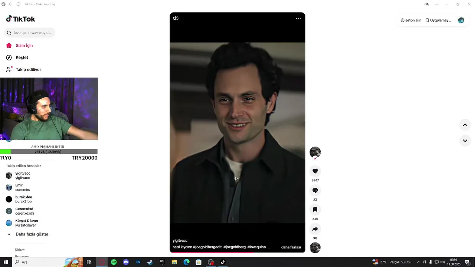
Task: Click the streamer webcam overlay
Action: (x=49, y=109)
